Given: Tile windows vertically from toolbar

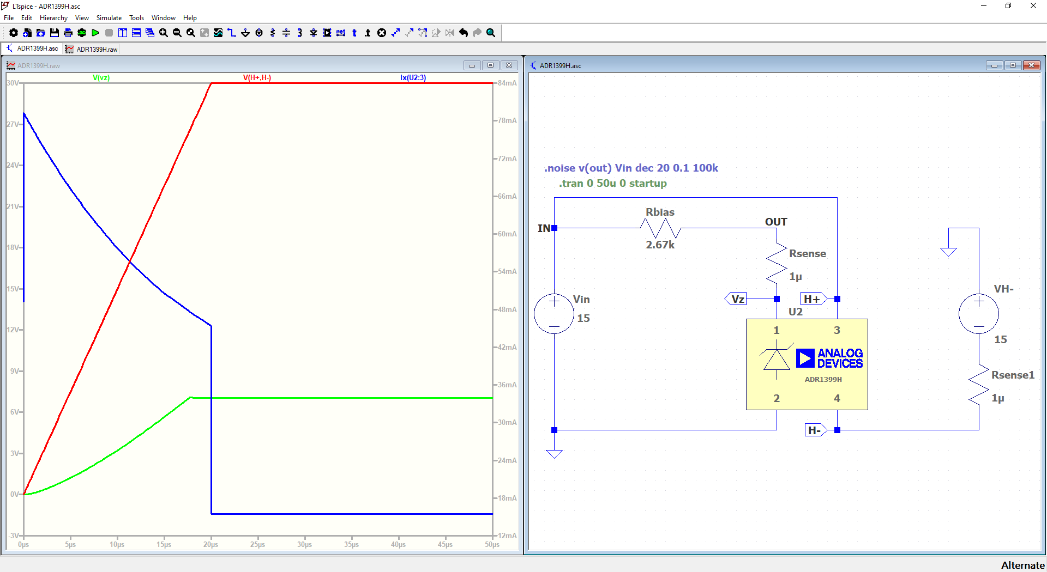Looking at the screenshot, I should pos(123,33).
